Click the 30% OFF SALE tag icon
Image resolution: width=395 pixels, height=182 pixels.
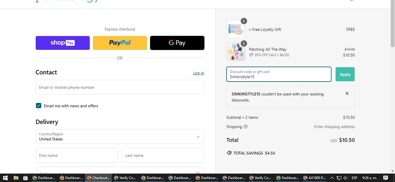point(251,55)
